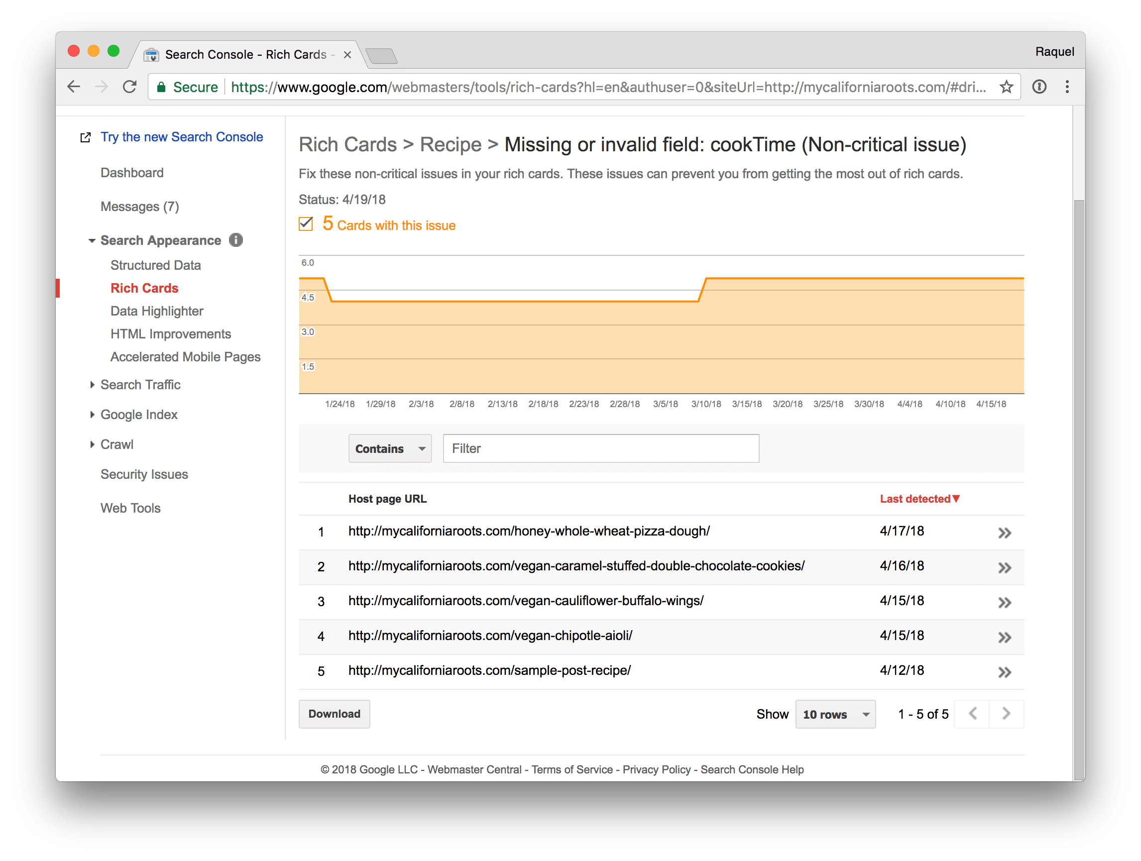Select Structured Data in sidebar
This screenshot has width=1141, height=861.
click(x=156, y=265)
